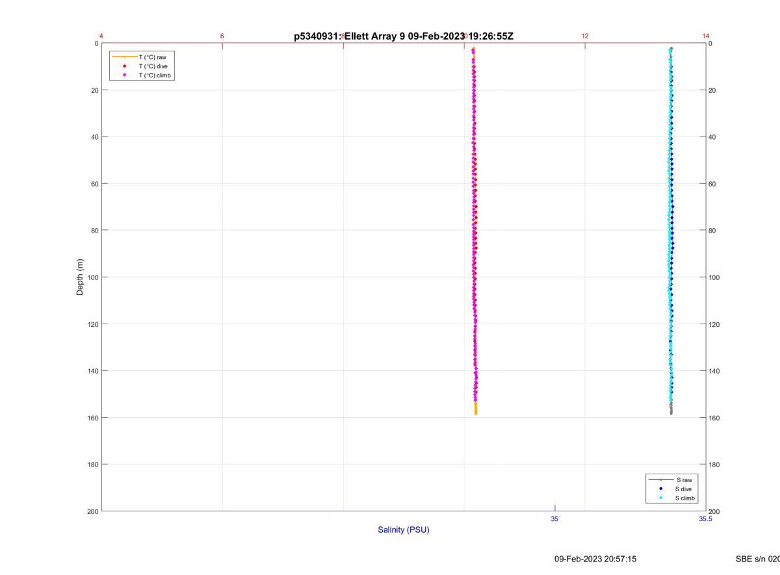Click the red dot marker for T dive
Screen dimensions: 780x575
pyautogui.click(x=124, y=66)
